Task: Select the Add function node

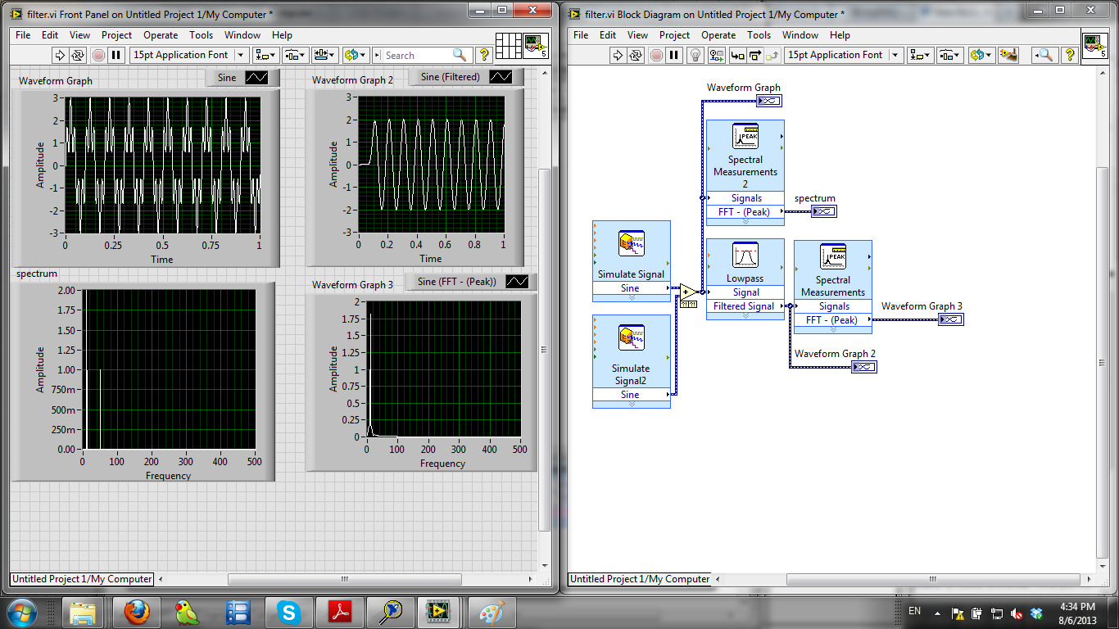Action: tap(690, 292)
